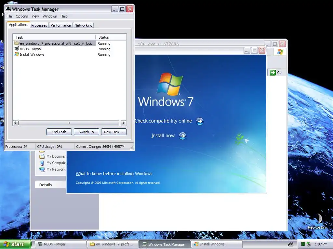Image resolution: width=333 pixels, height=249 pixels.
Task: Click the Install now arrow icon
Action: coord(182,136)
